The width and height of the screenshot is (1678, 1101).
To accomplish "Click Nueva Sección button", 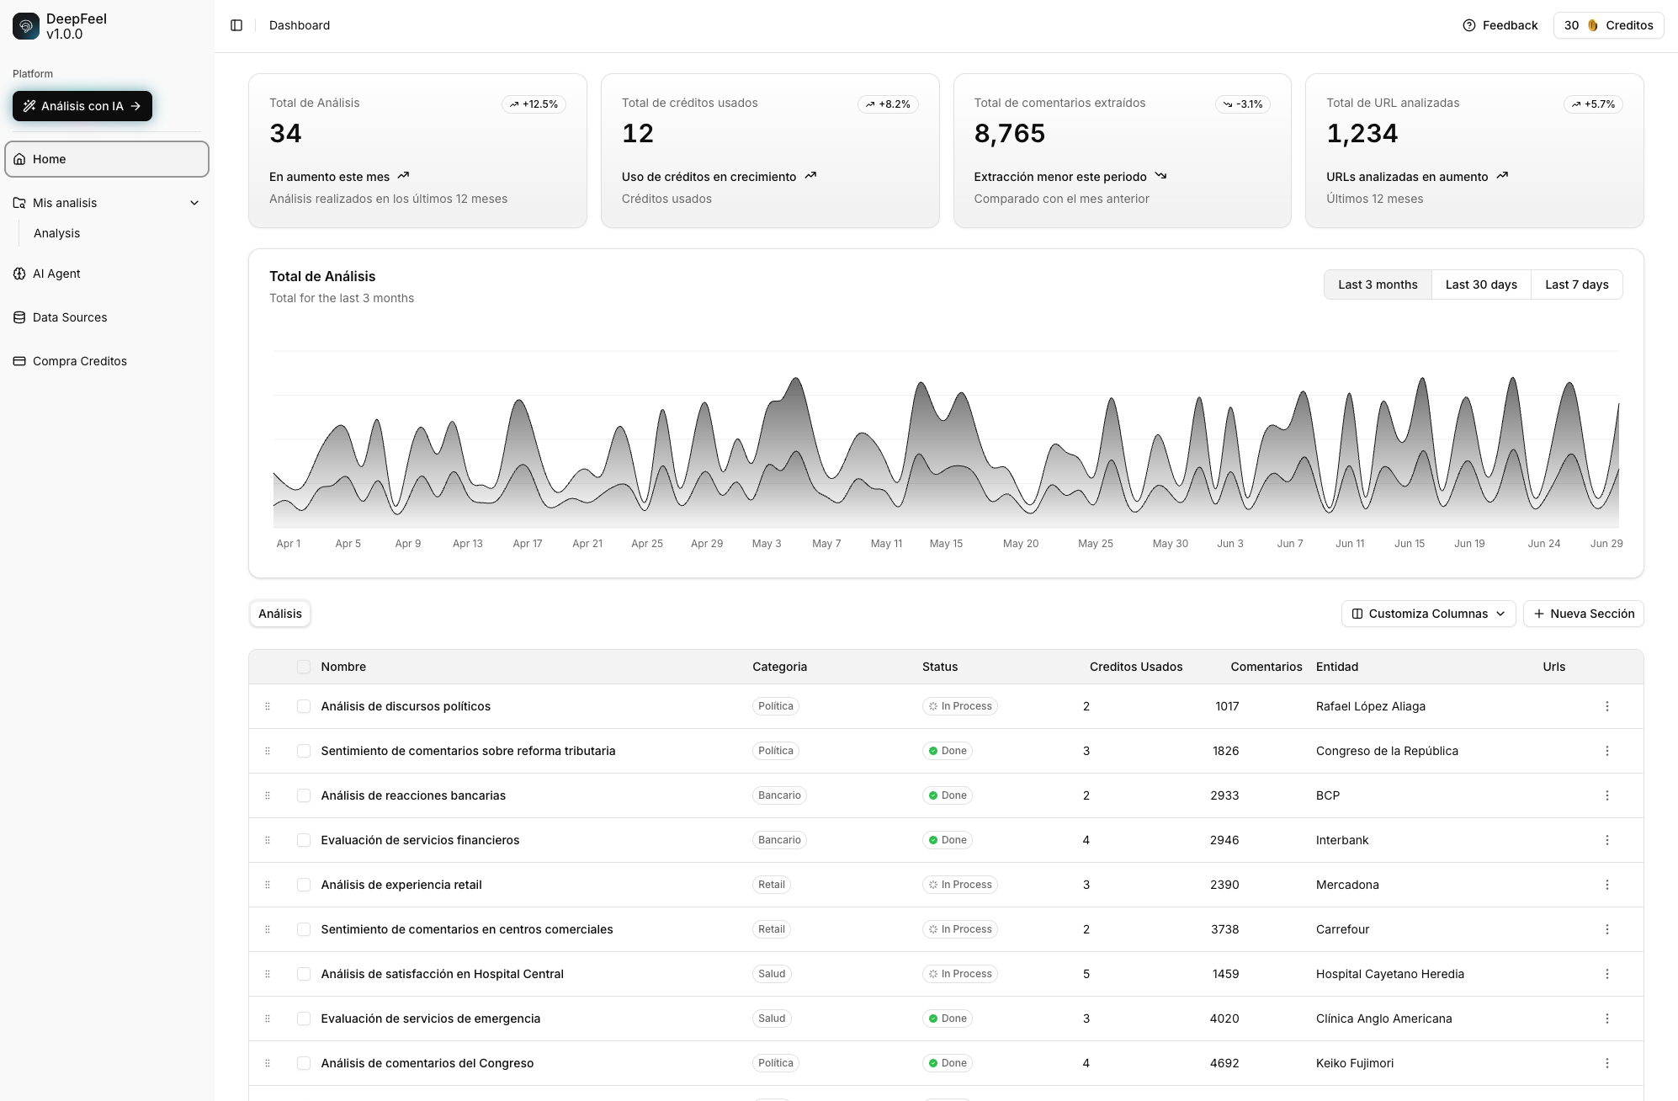I will tap(1583, 614).
